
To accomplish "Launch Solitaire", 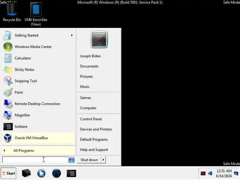I will coord(38,127).
